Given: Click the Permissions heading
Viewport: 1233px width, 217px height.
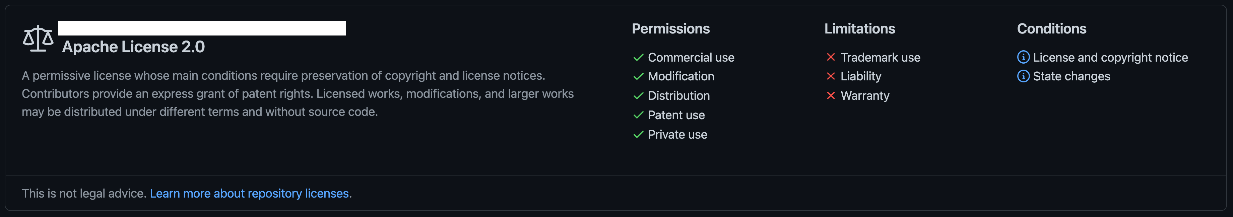Looking at the screenshot, I should tap(670, 29).
